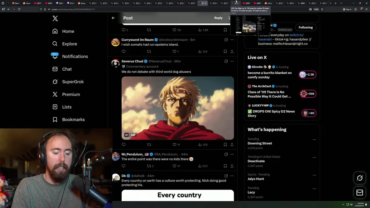Open the twitch.tv/hasanabi link
The width and height of the screenshot is (370, 208).
[x=281, y=37]
